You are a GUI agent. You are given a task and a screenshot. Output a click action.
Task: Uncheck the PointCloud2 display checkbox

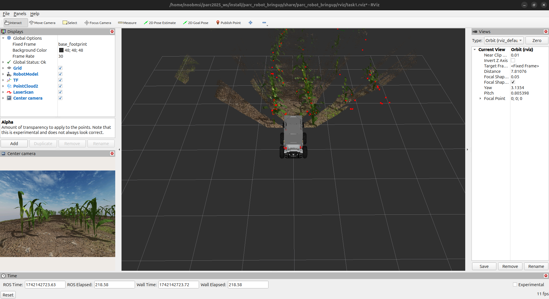pyautogui.click(x=60, y=86)
